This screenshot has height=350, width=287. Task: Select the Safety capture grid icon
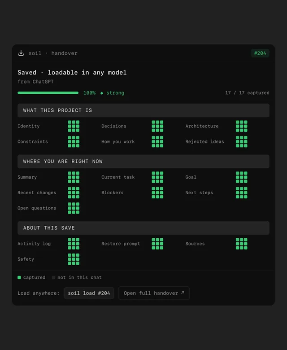pos(74,259)
